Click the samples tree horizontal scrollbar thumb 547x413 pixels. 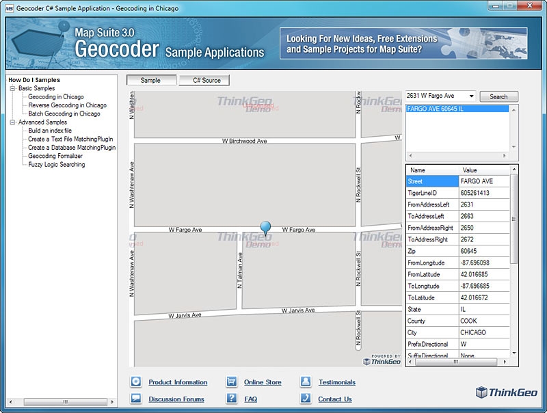65,402
